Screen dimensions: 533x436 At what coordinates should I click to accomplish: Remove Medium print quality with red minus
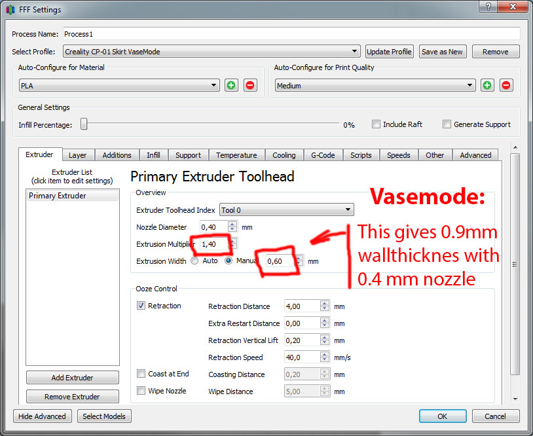505,85
